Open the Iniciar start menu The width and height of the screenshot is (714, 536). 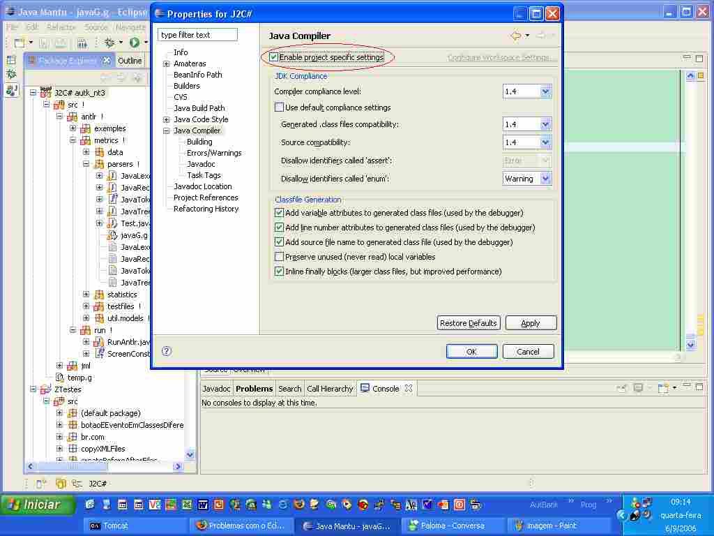38,505
